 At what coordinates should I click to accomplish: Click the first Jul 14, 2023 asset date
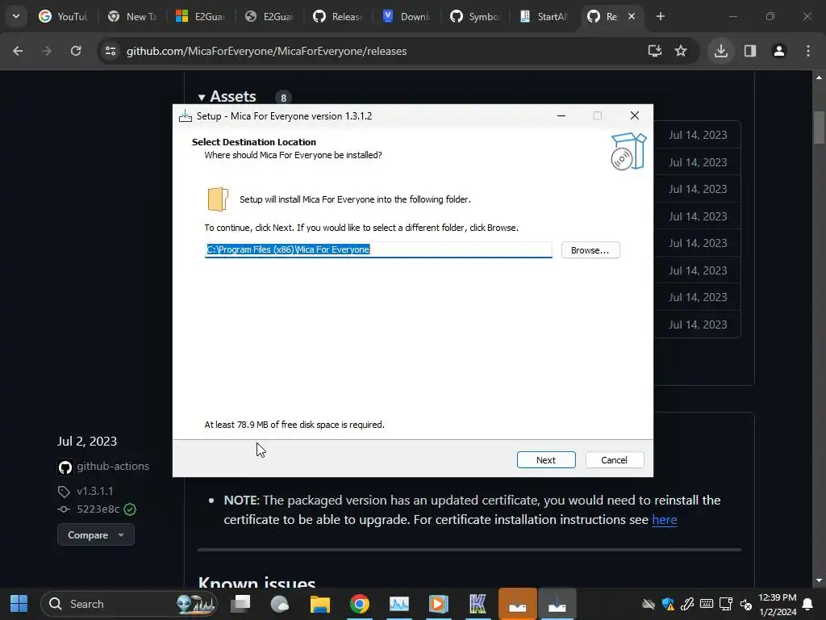coord(698,135)
